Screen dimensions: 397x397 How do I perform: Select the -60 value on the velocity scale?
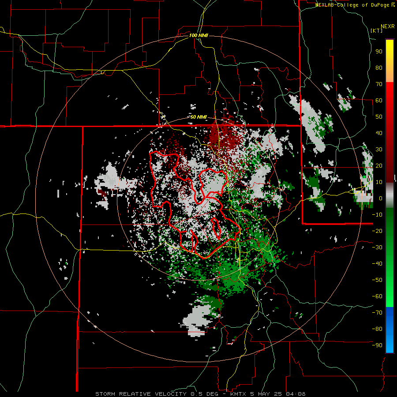pos(377,296)
